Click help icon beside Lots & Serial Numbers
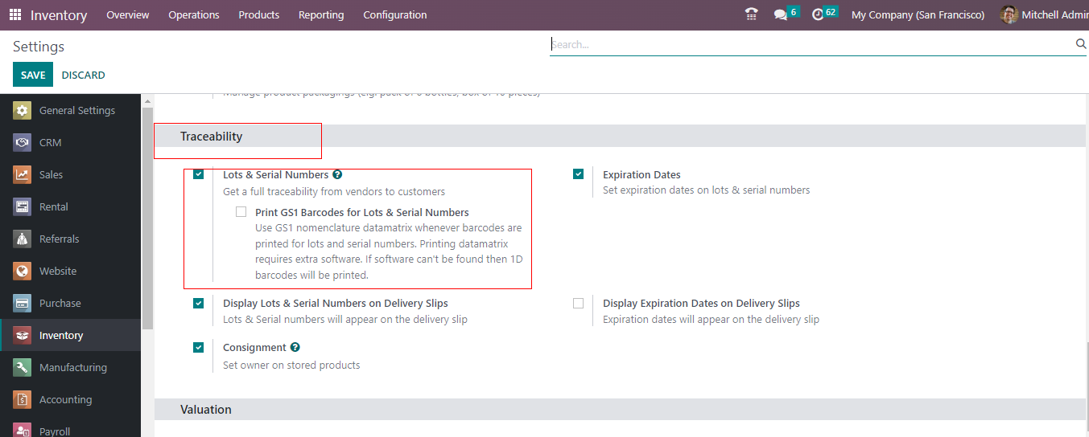Image resolution: width=1089 pixels, height=437 pixels. [337, 174]
